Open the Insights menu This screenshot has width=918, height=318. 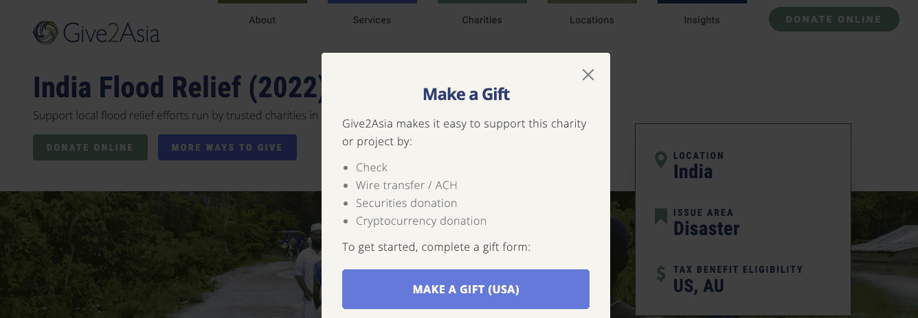point(702,20)
